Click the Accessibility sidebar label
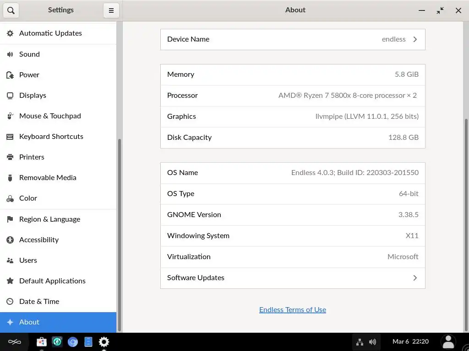The width and height of the screenshot is (469, 351). pos(39,240)
